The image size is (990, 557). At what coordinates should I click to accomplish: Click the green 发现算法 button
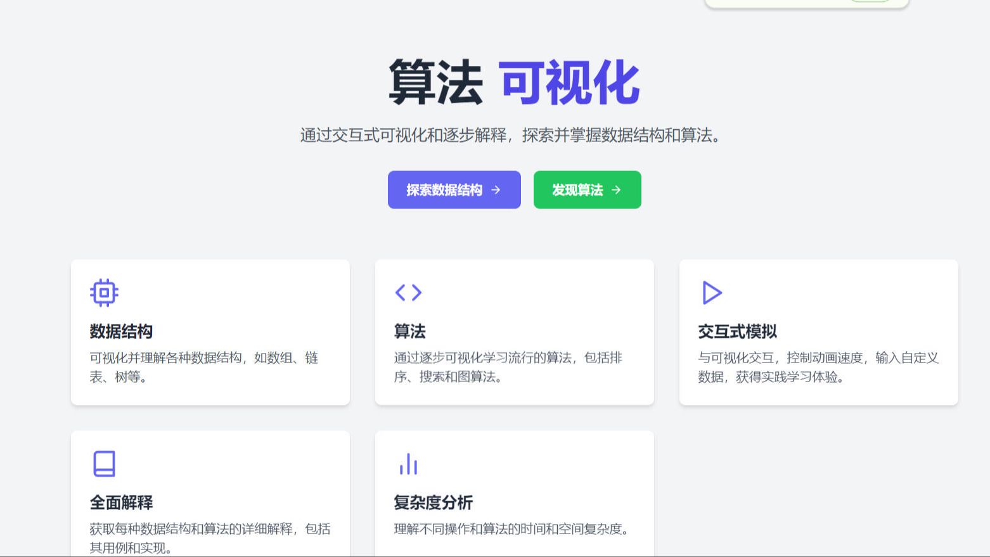coord(587,189)
